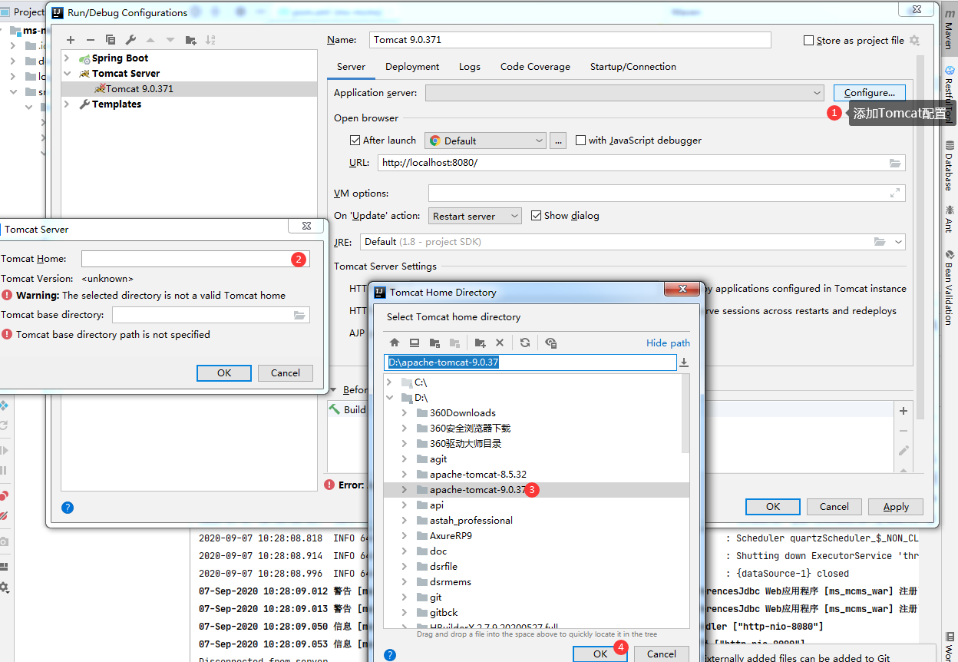958x662 pixels.
Task: Click the delete X icon in file chooser
Action: pyautogui.click(x=500, y=343)
